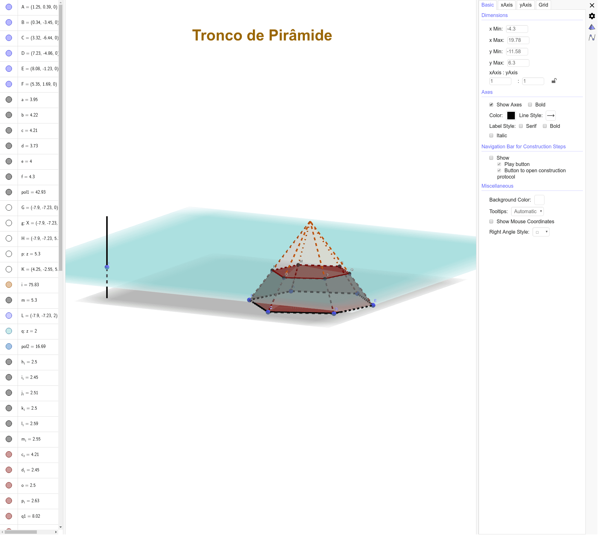Enable Show Mouse Coordinates
The width and height of the screenshot is (598, 535).
(492, 221)
